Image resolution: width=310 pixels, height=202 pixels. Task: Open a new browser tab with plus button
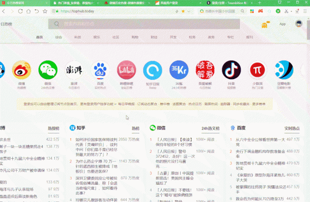pyautogui.click(x=259, y=3)
